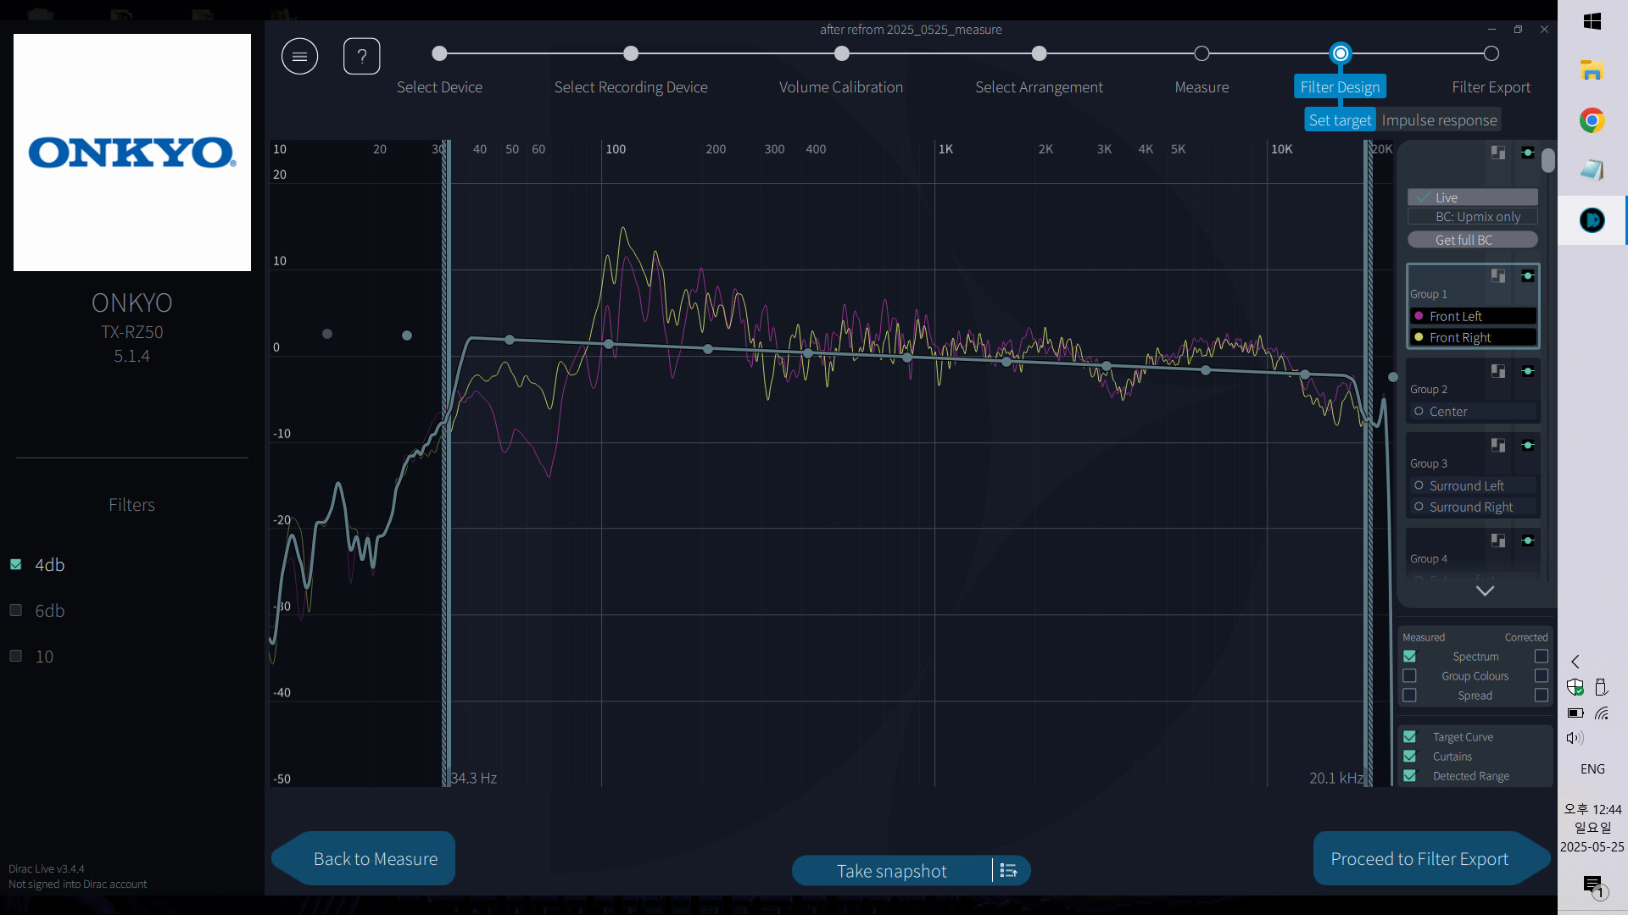The image size is (1628, 915).
Task: Click Group 3 curve view squares icon
Action: click(x=1498, y=446)
